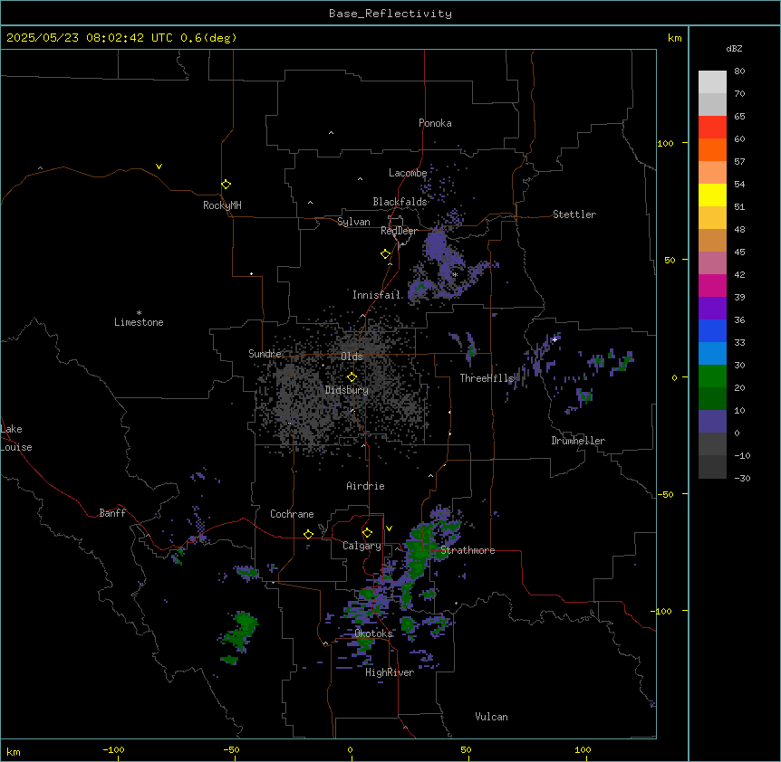Click the yellow v marker east of Calgary
Image resolution: width=781 pixels, height=762 pixels.
(x=389, y=529)
